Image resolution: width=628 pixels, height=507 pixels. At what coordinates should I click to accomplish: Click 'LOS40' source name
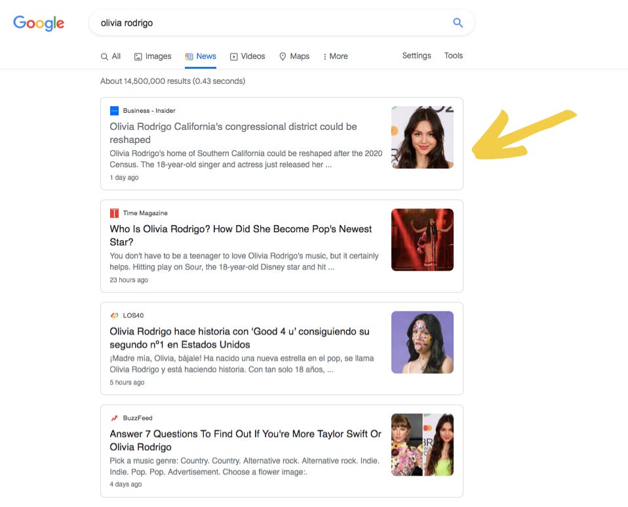point(133,315)
